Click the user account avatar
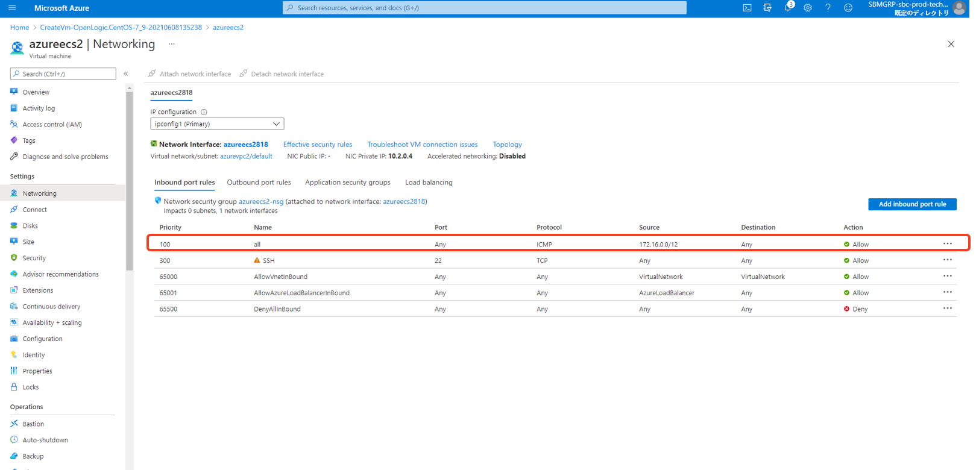 [x=959, y=8]
